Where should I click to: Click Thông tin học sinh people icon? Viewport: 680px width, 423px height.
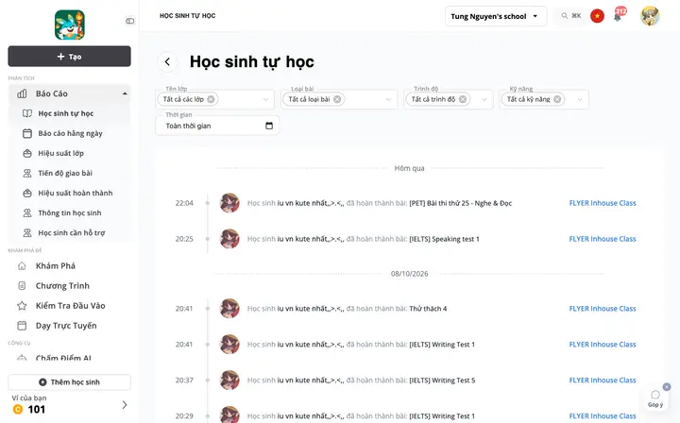click(x=26, y=213)
